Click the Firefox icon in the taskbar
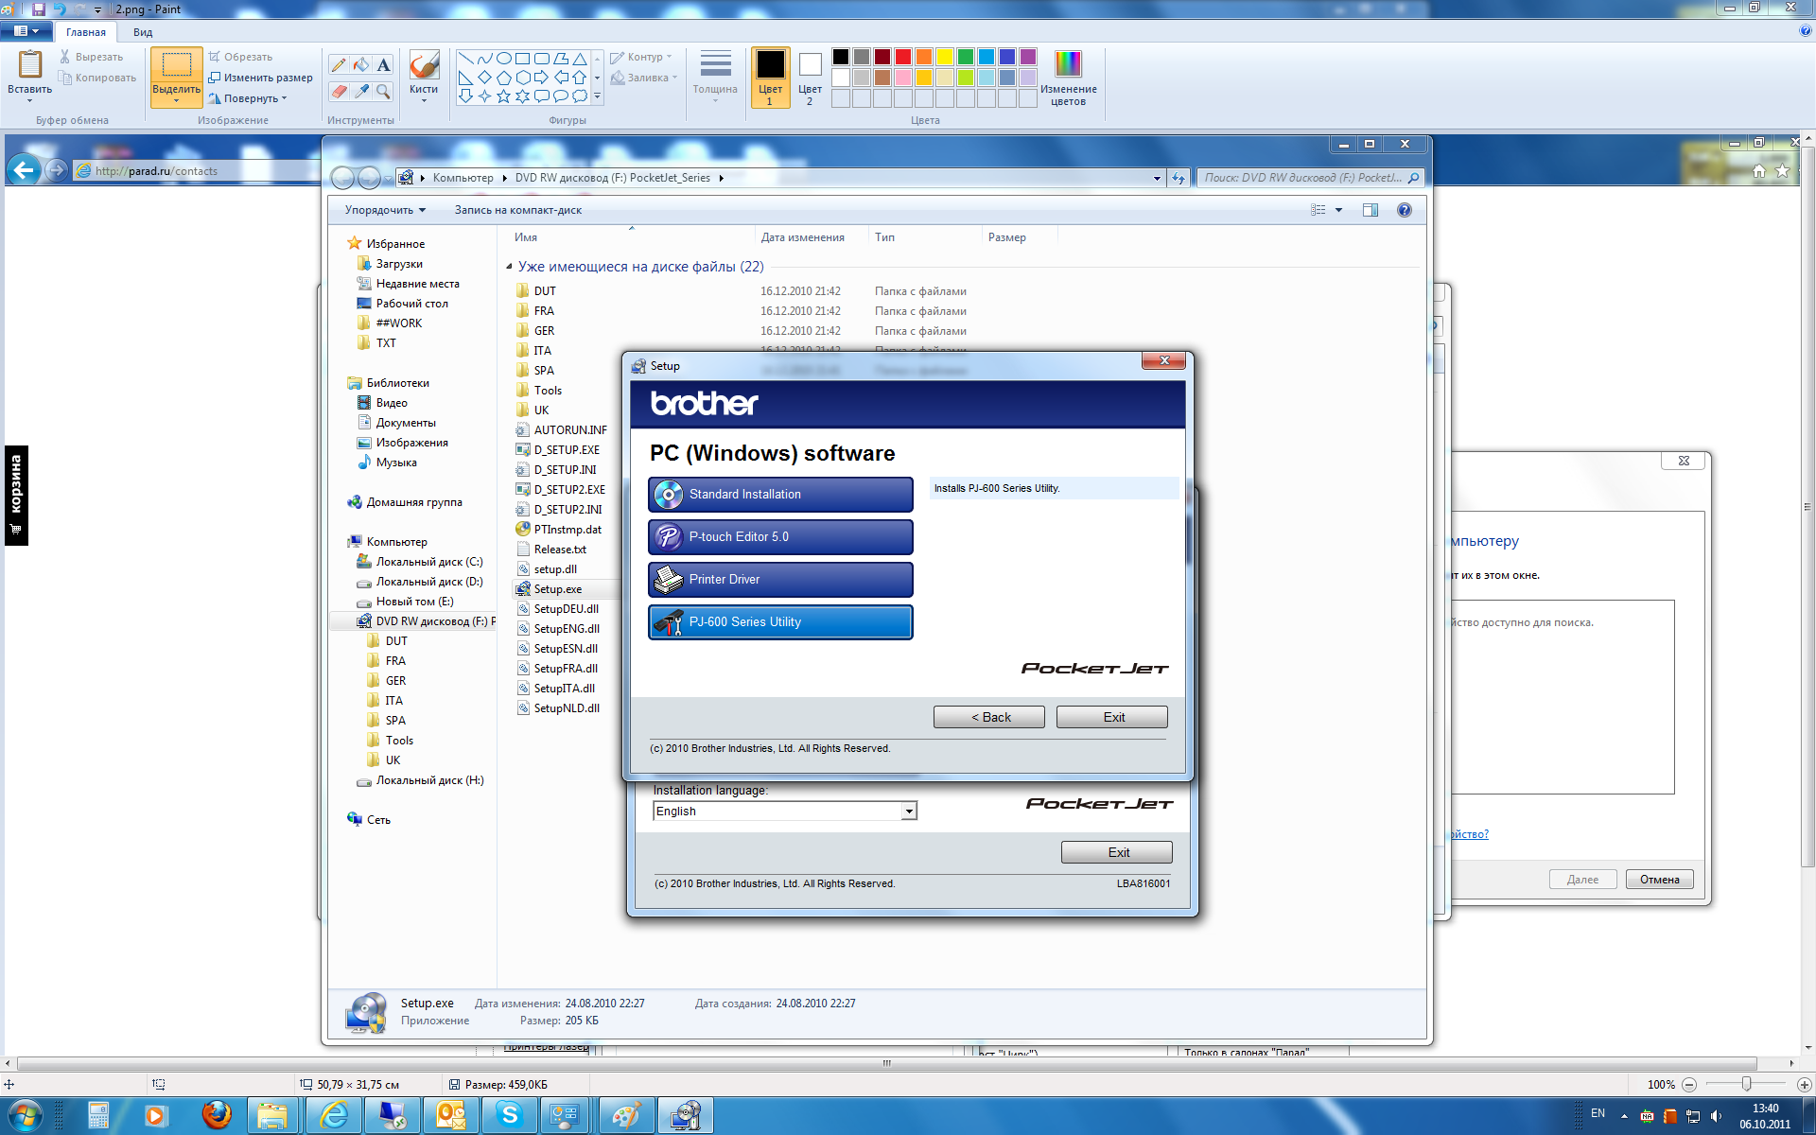The height and width of the screenshot is (1135, 1816). [217, 1116]
